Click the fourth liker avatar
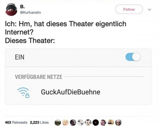The height and width of the screenshot is (126, 159). 80,122
